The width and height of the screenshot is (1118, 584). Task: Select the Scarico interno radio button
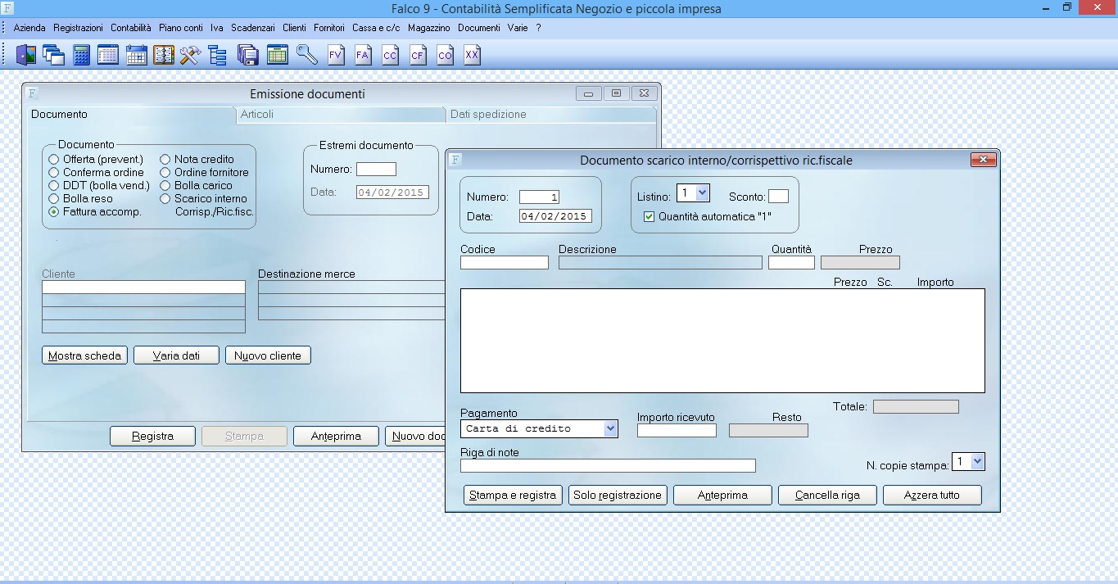[165, 198]
